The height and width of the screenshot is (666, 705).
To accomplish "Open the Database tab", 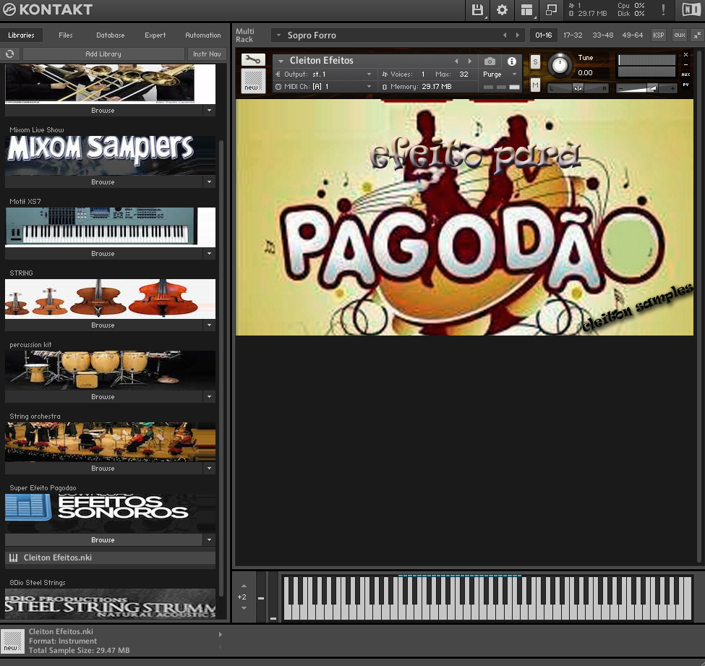I will point(110,35).
